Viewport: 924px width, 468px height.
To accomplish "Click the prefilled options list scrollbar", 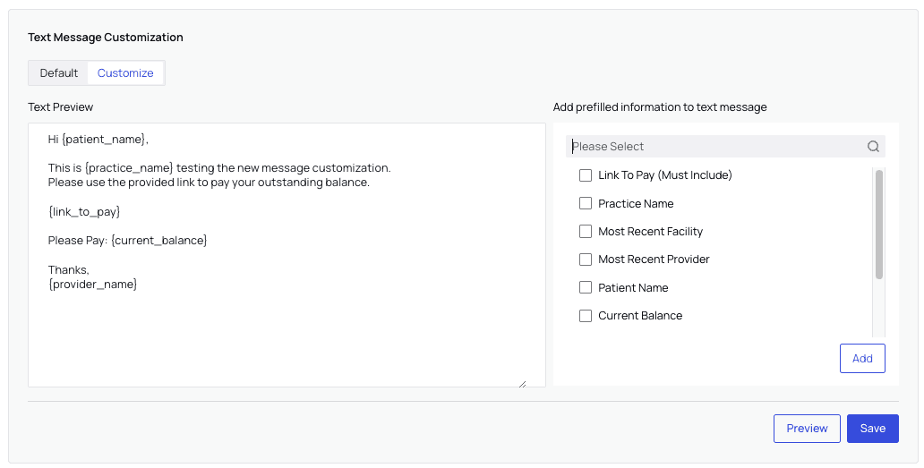I will [x=878, y=224].
